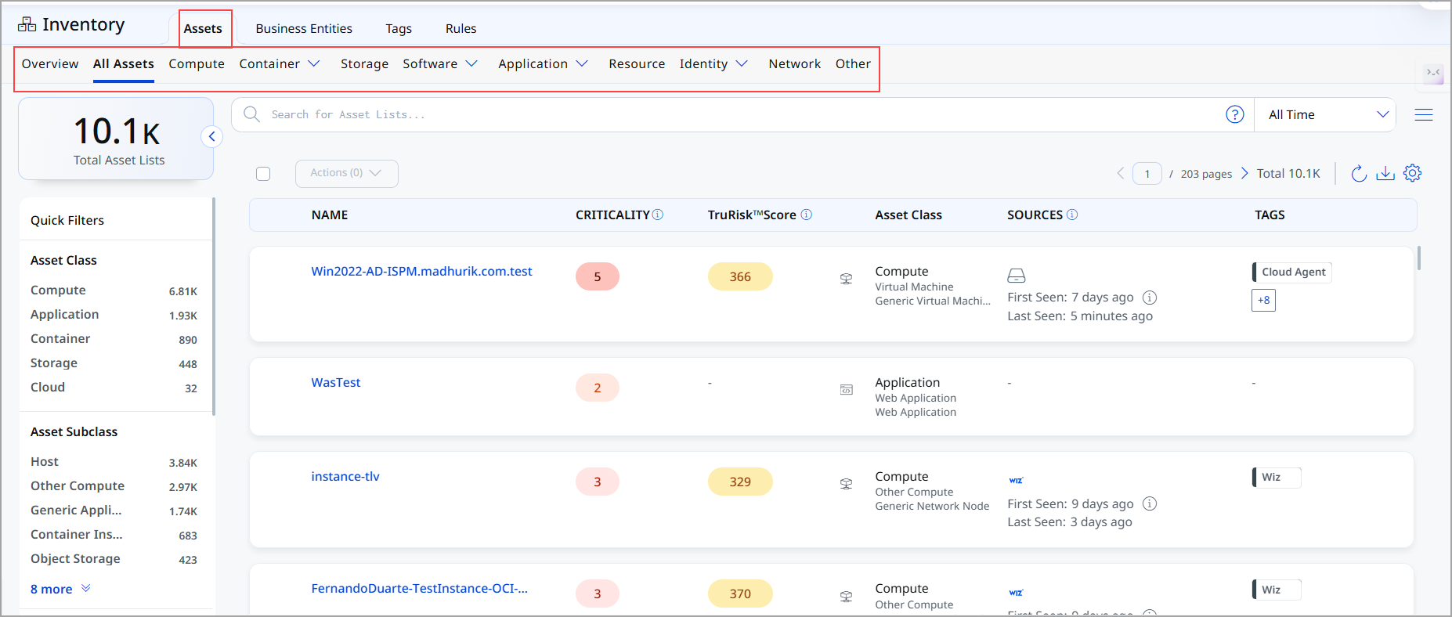Viewport: 1452px width, 617px height.
Task: Open the Tags tab
Action: (x=399, y=28)
